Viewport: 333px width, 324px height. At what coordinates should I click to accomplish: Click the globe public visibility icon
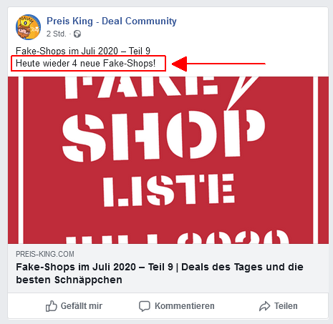coord(77,34)
